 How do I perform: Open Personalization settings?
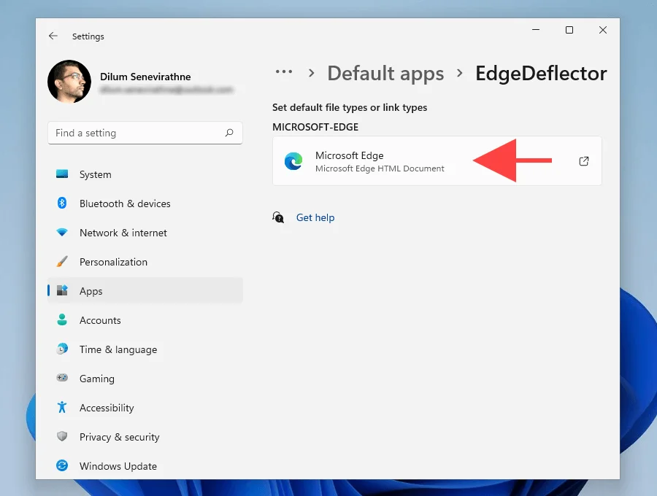145,262
